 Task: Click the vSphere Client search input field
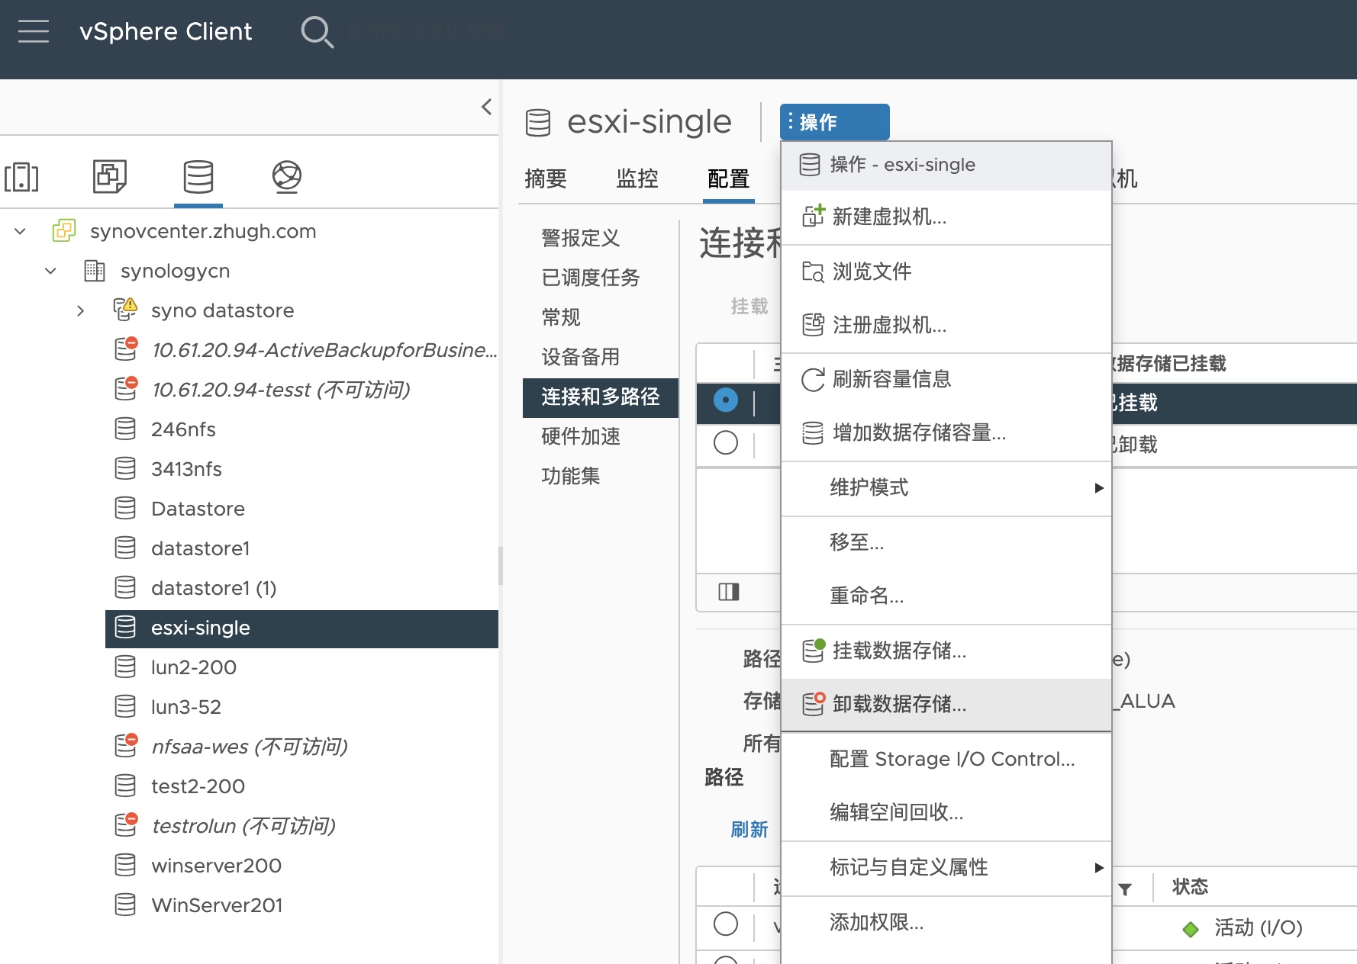pos(427,31)
